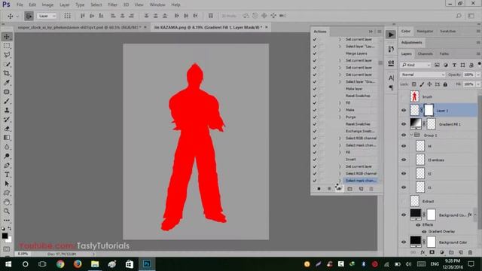The width and height of the screenshot is (482, 271).
Task: Collapse Background Co... layer effects arrow
Action: click(475, 215)
